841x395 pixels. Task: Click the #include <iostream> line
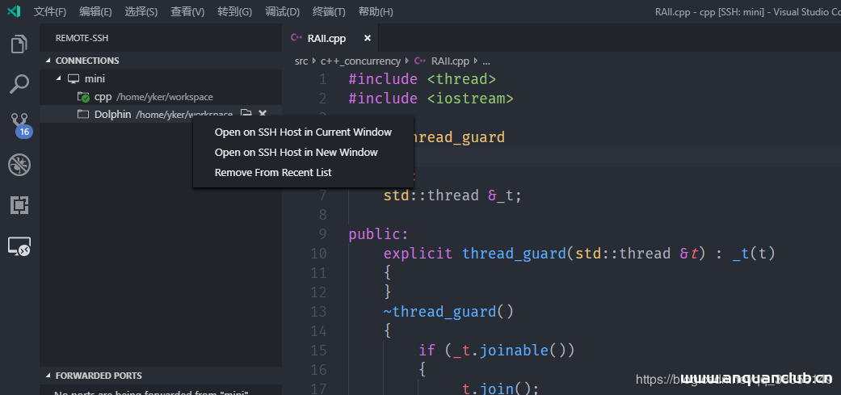[431, 99]
